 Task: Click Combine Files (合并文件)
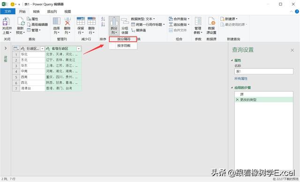[178, 30]
